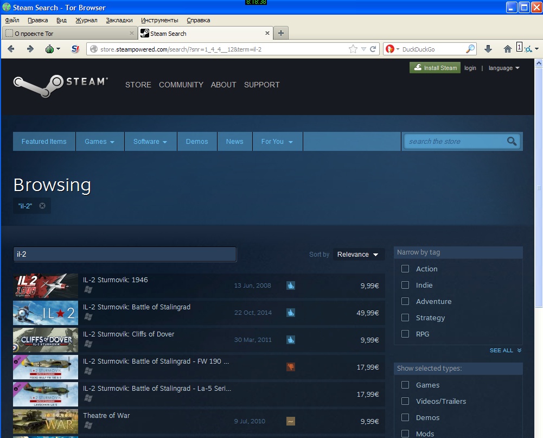Go to the COMMUNITY section
543x438 pixels.
point(181,85)
